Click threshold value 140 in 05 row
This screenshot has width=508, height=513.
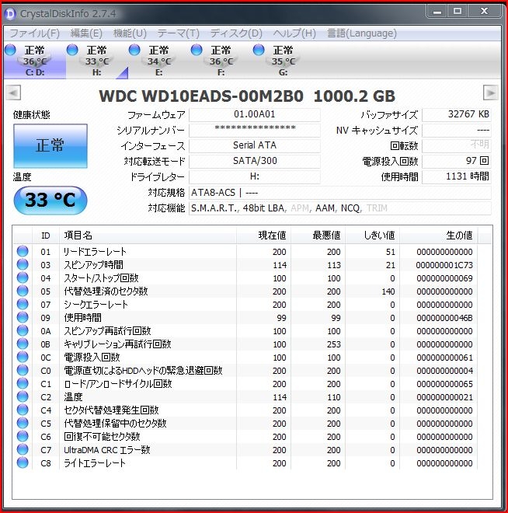pyautogui.click(x=388, y=291)
